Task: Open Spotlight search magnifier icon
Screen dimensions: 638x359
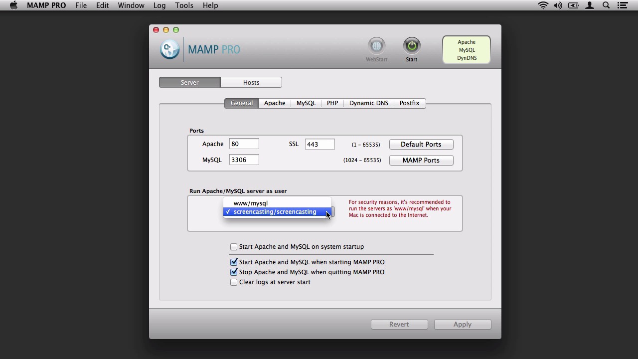Action: (x=606, y=5)
